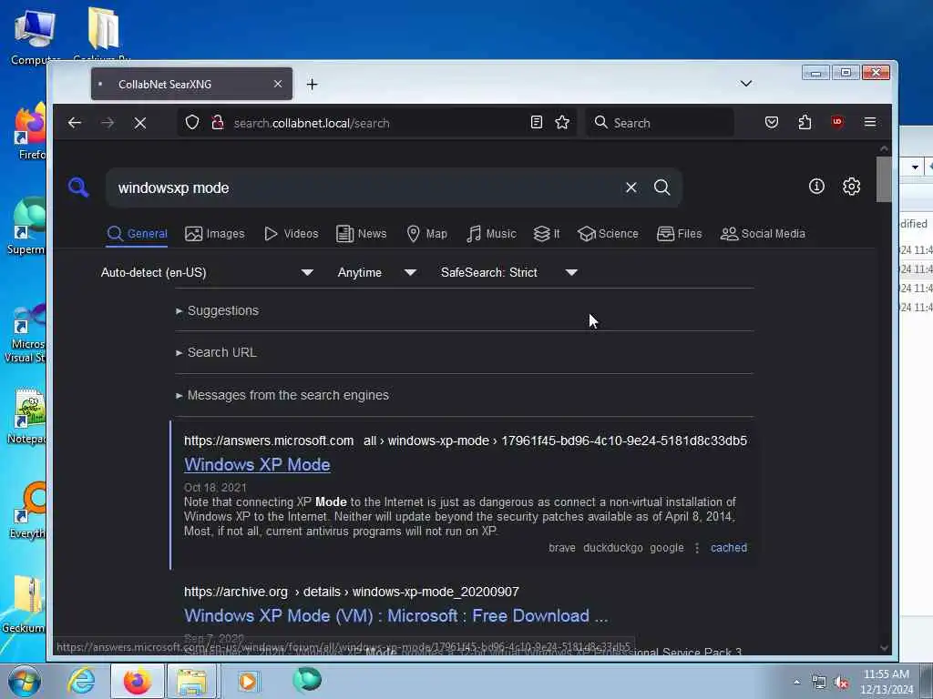Open a new browser tab
Viewport: 933px width, 699px height.
point(312,85)
